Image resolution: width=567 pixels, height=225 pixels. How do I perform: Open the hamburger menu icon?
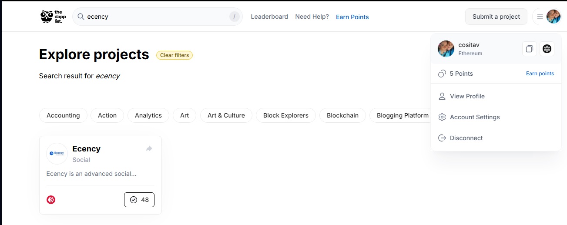pos(540,17)
